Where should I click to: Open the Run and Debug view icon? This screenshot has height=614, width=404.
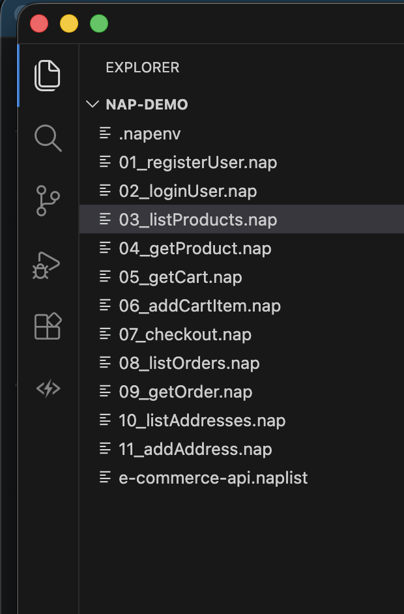tap(46, 265)
